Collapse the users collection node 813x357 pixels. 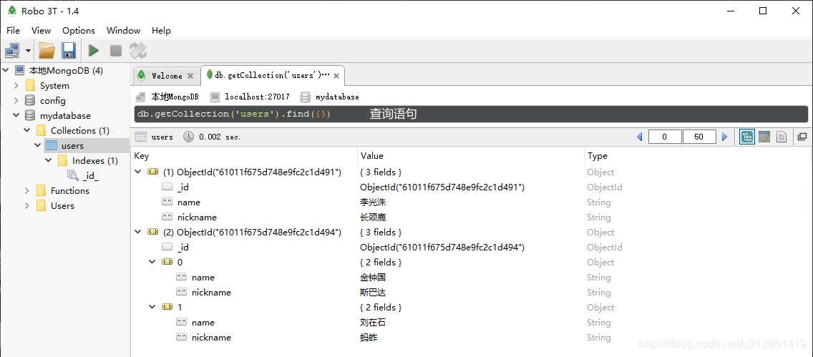[x=37, y=146]
